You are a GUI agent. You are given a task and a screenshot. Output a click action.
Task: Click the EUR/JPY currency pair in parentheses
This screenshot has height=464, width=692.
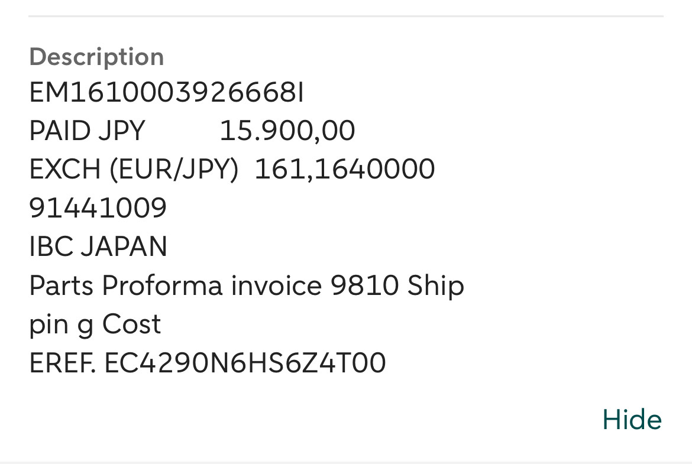174,170
